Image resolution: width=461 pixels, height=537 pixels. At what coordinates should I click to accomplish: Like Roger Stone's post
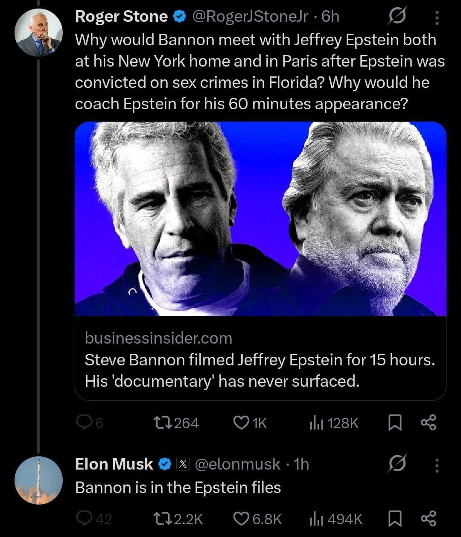pyautogui.click(x=241, y=423)
